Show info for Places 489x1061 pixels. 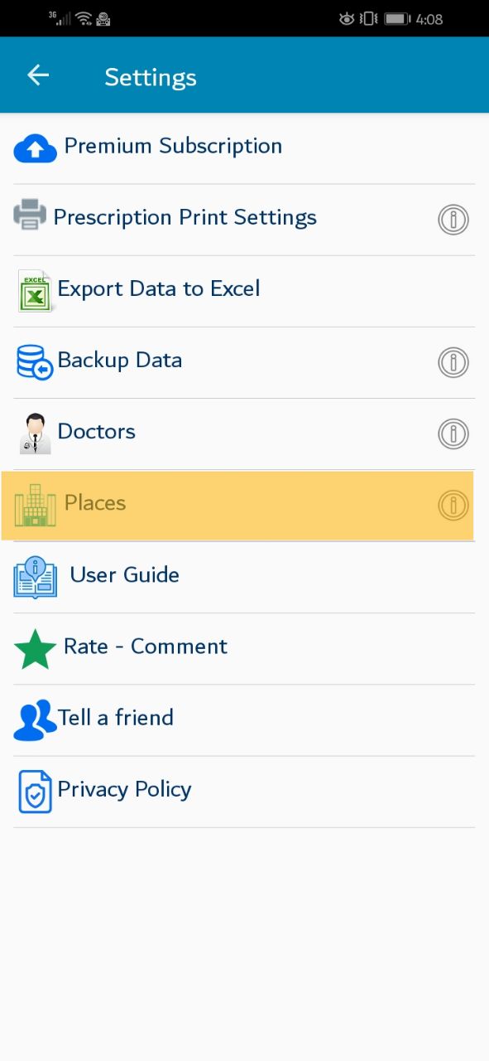click(453, 505)
